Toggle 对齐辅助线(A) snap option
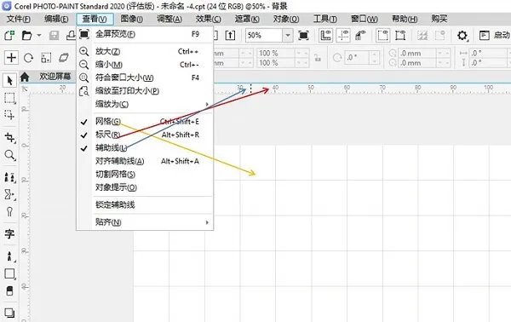Image resolution: width=511 pixels, height=322 pixels. pyautogui.click(x=145, y=161)
